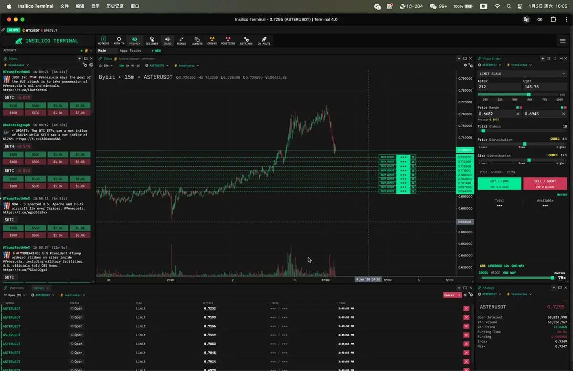Switch to the Positions tab
Image resolution: width=573 pixels, height=371 pixels.
pyautogui.click(x=17, y=288)
